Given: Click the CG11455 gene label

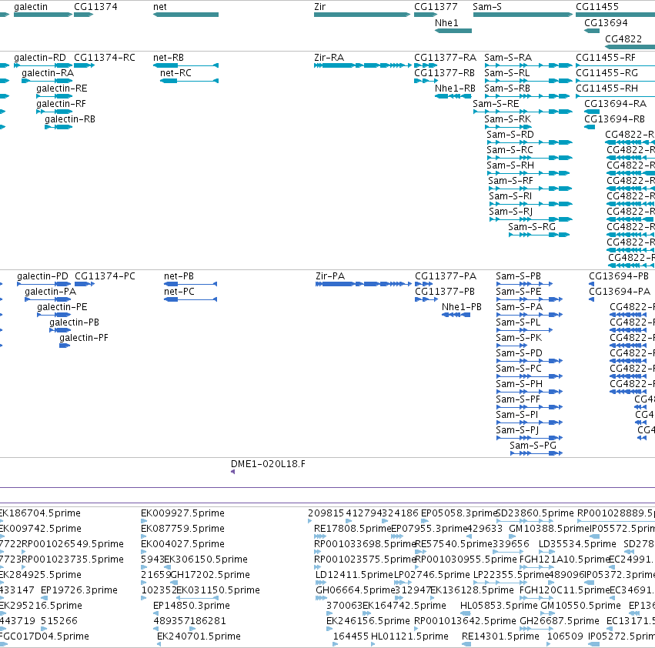Looking at the screenshot, I should [597, 7].
